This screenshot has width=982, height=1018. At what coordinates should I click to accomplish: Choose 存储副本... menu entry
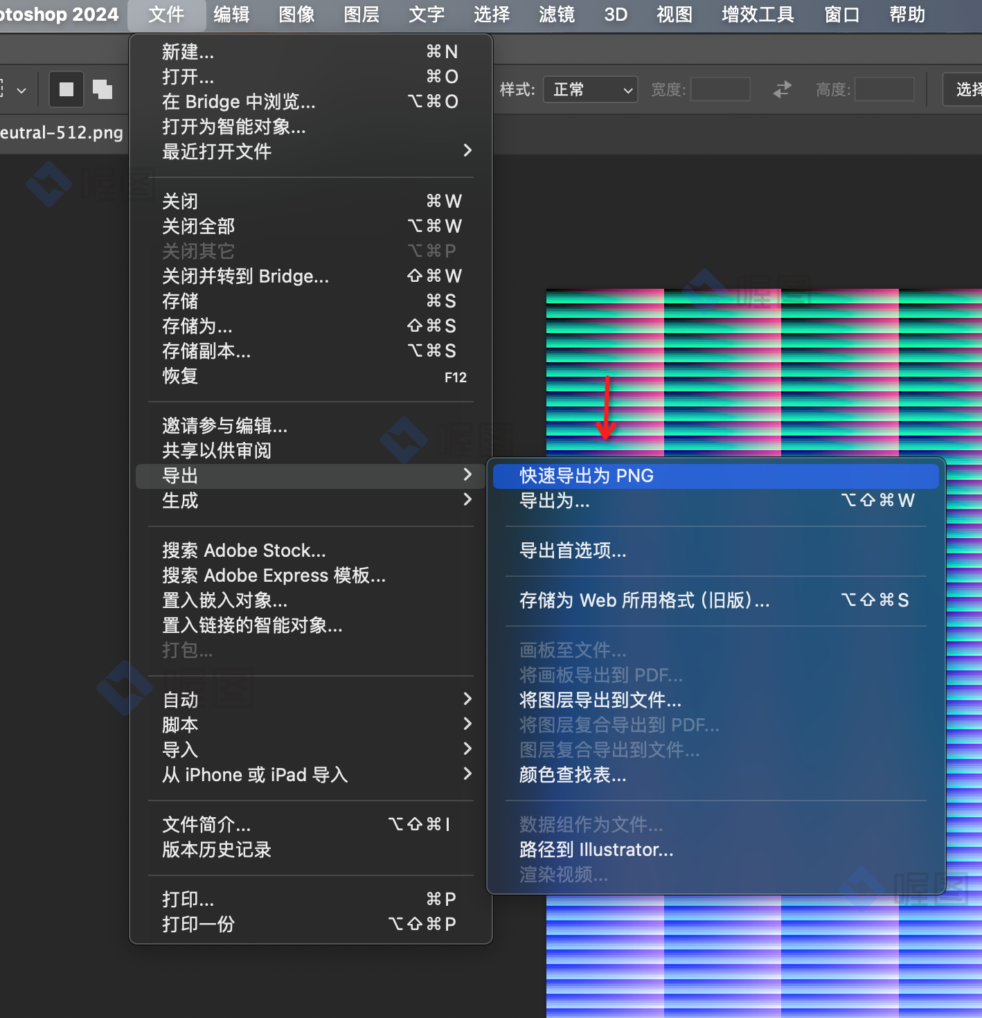(x=310, y=351)
